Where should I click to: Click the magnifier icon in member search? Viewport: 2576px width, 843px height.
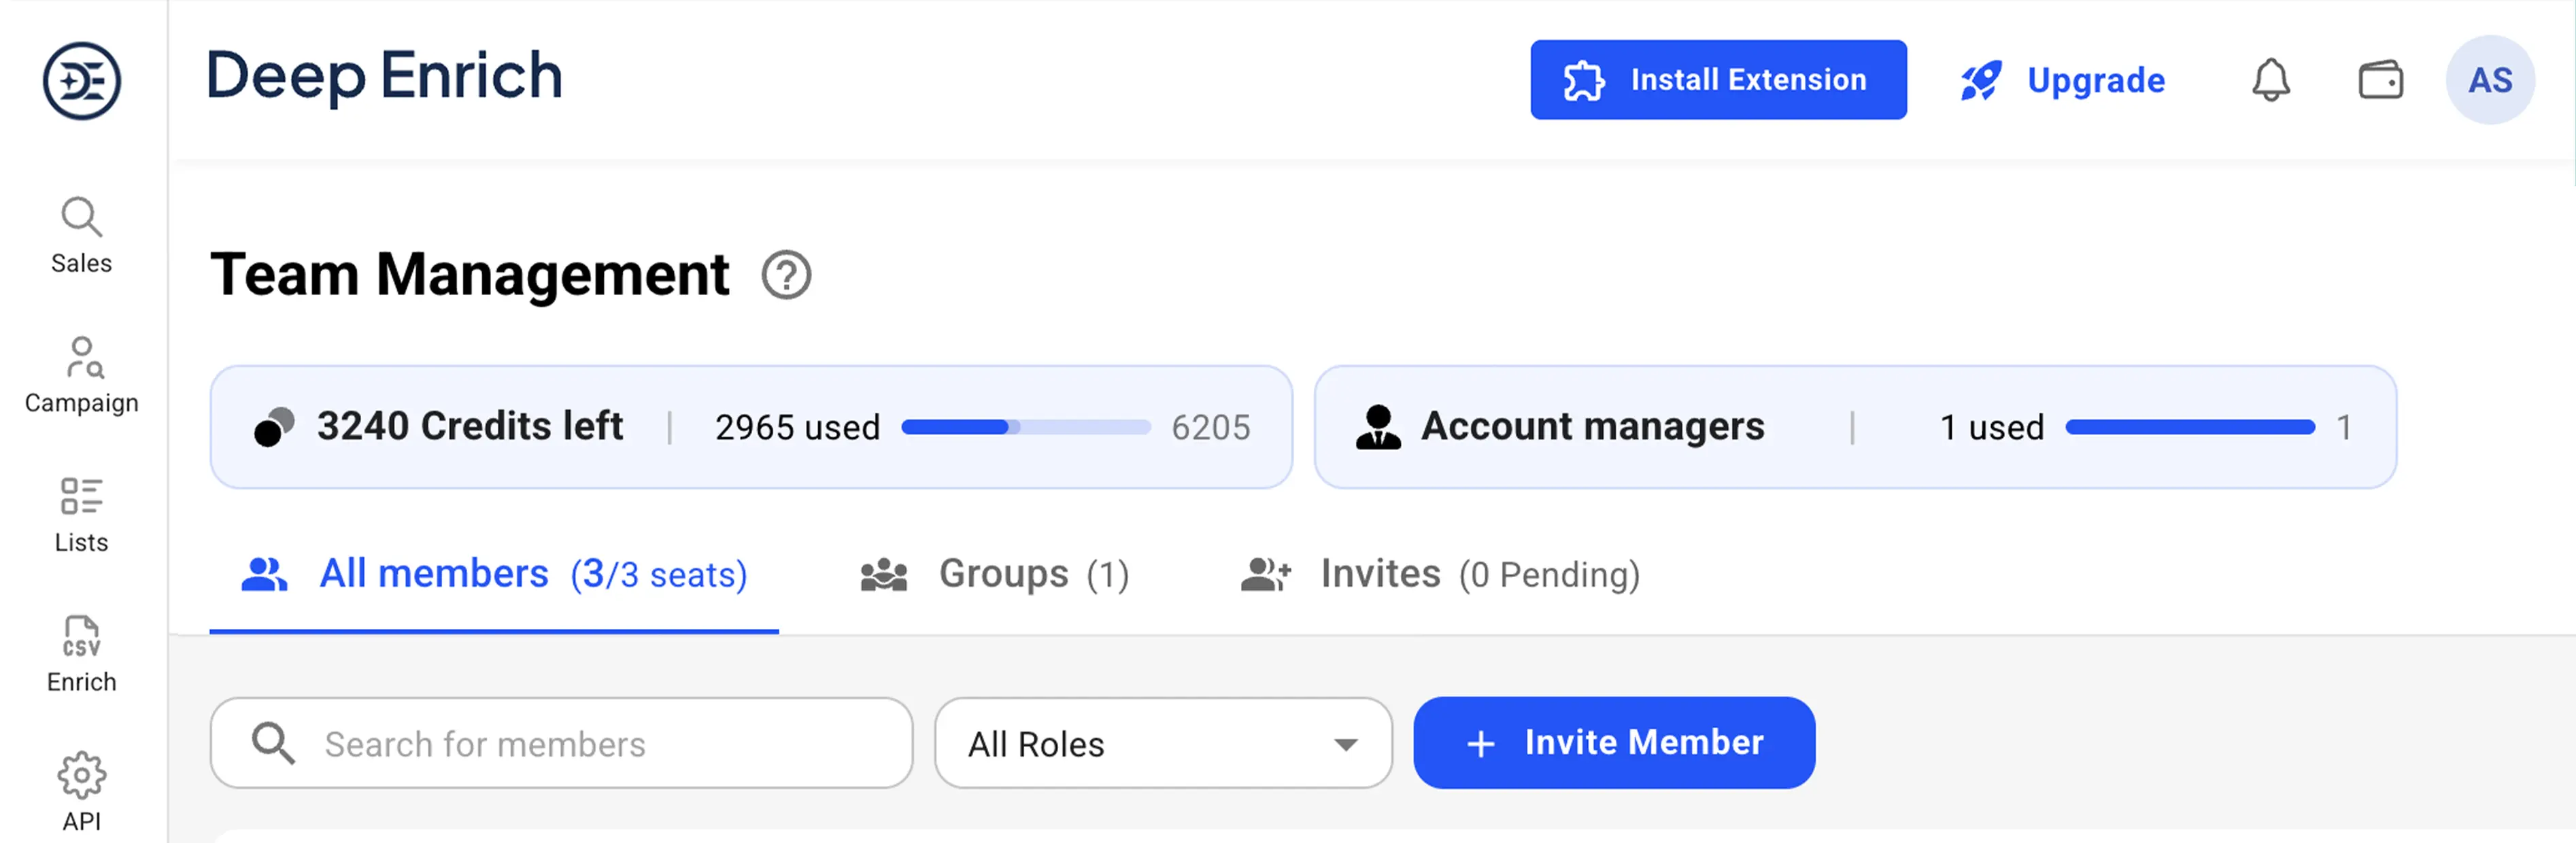273,744
